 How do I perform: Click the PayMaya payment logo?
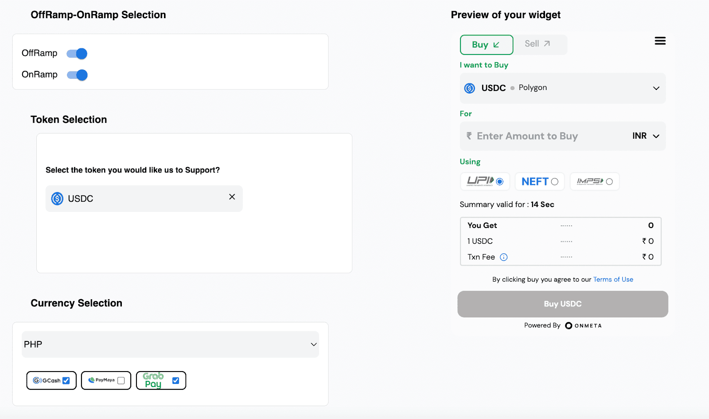101,380
